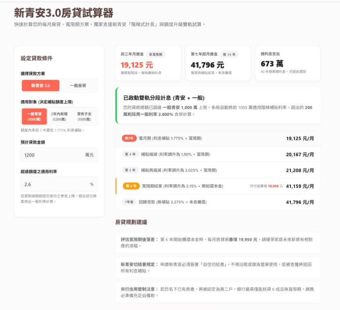The width and height of the screenshot is (340, 310).
Task: Click the 選擇貸款方案 label
Action: 33,73
